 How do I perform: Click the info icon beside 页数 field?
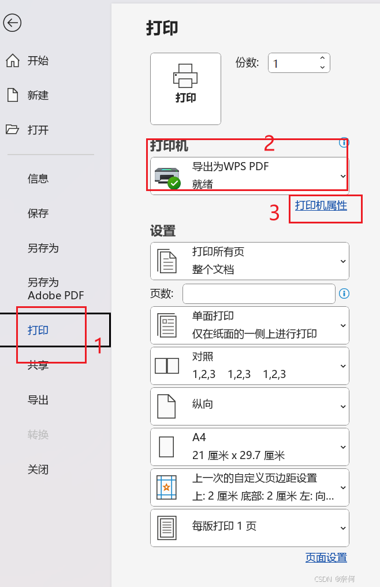point(344,293)
